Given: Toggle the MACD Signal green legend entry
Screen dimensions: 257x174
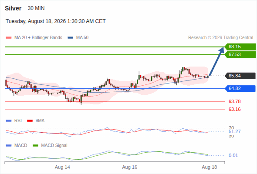Looking at the screenshot, I should pos(50,145).
